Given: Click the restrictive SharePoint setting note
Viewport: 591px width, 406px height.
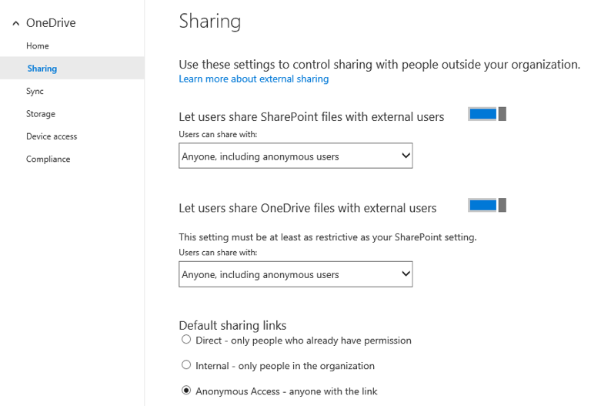Looking at the screenshot, I should click(328, 237).
